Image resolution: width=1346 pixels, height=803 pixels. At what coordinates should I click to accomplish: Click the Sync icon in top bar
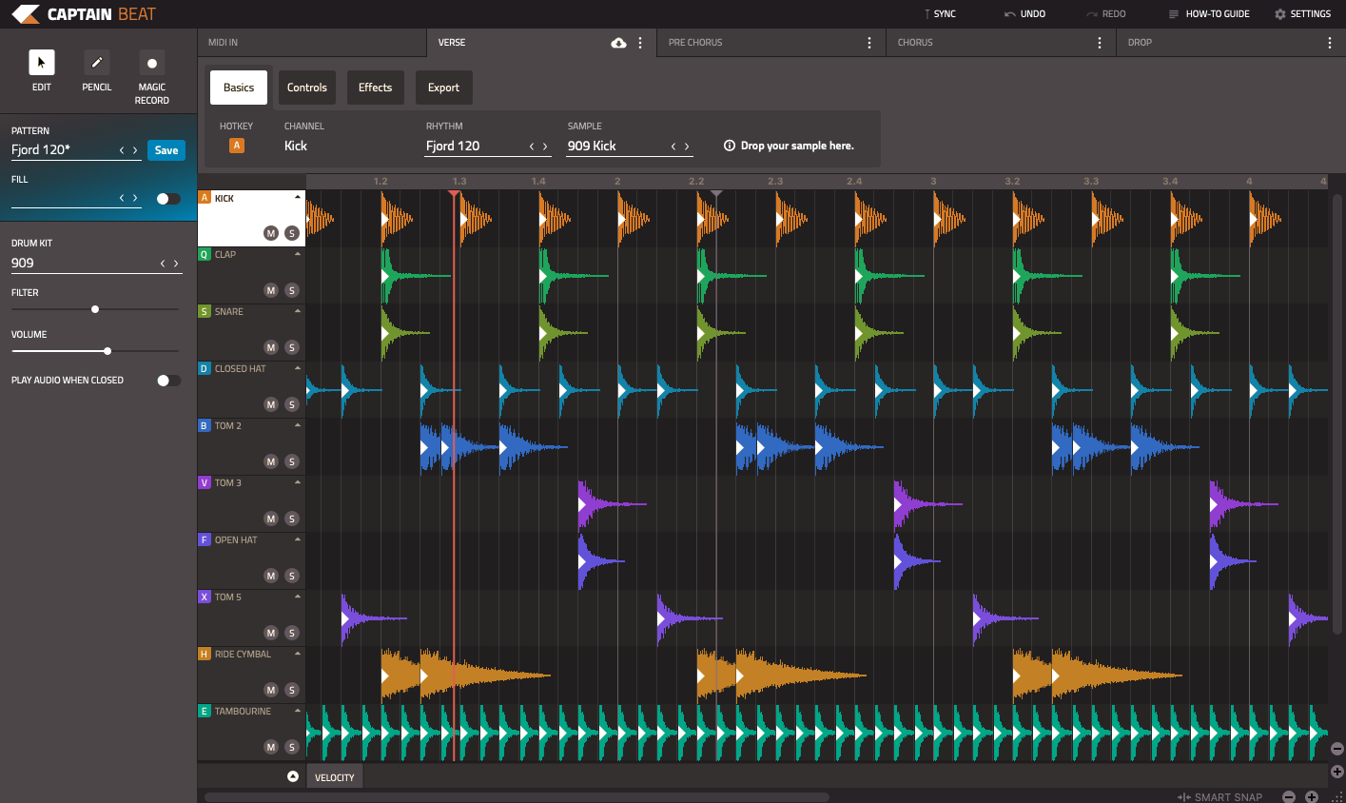pyautogui.click(x=927, y=14)
